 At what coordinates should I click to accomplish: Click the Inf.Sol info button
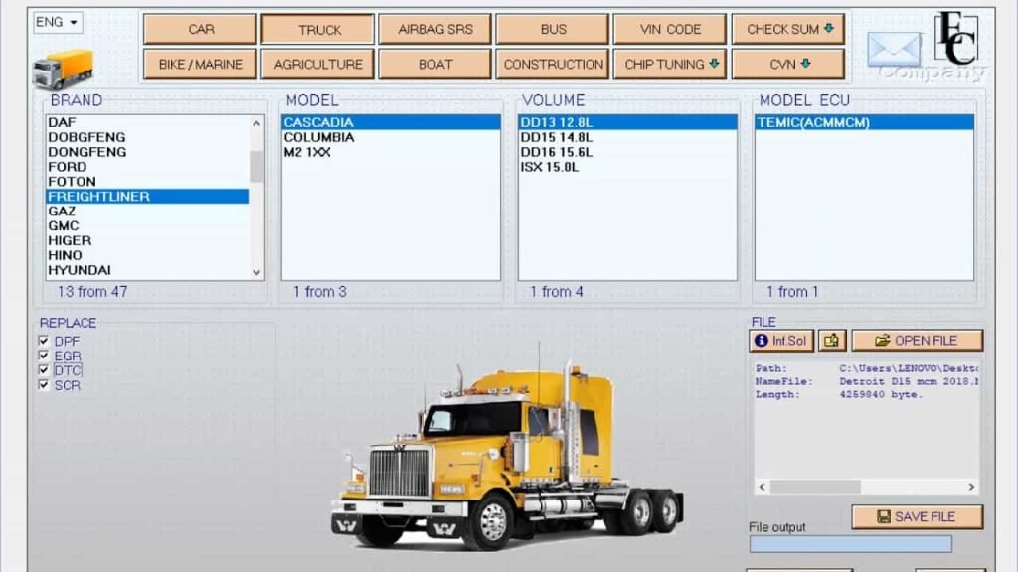(781, 341)
